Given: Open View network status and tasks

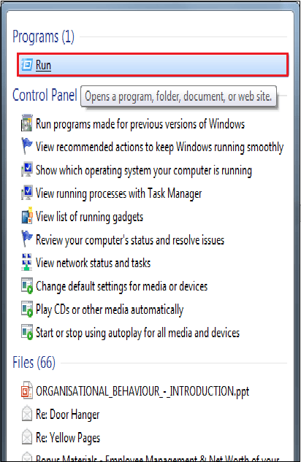Looking at the screenshot, I should point(94,263).
